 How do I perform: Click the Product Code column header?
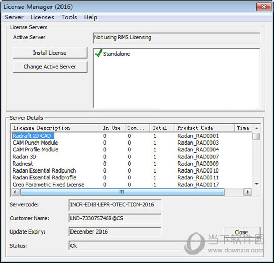click(x=205, y=128)
